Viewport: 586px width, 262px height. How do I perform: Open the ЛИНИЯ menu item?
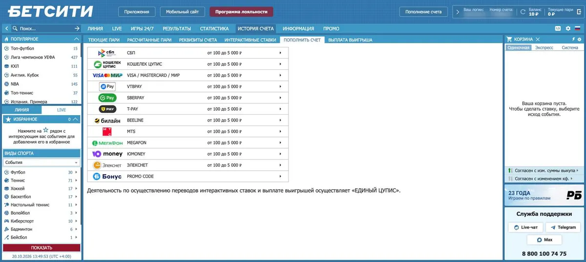coord(95,29)
